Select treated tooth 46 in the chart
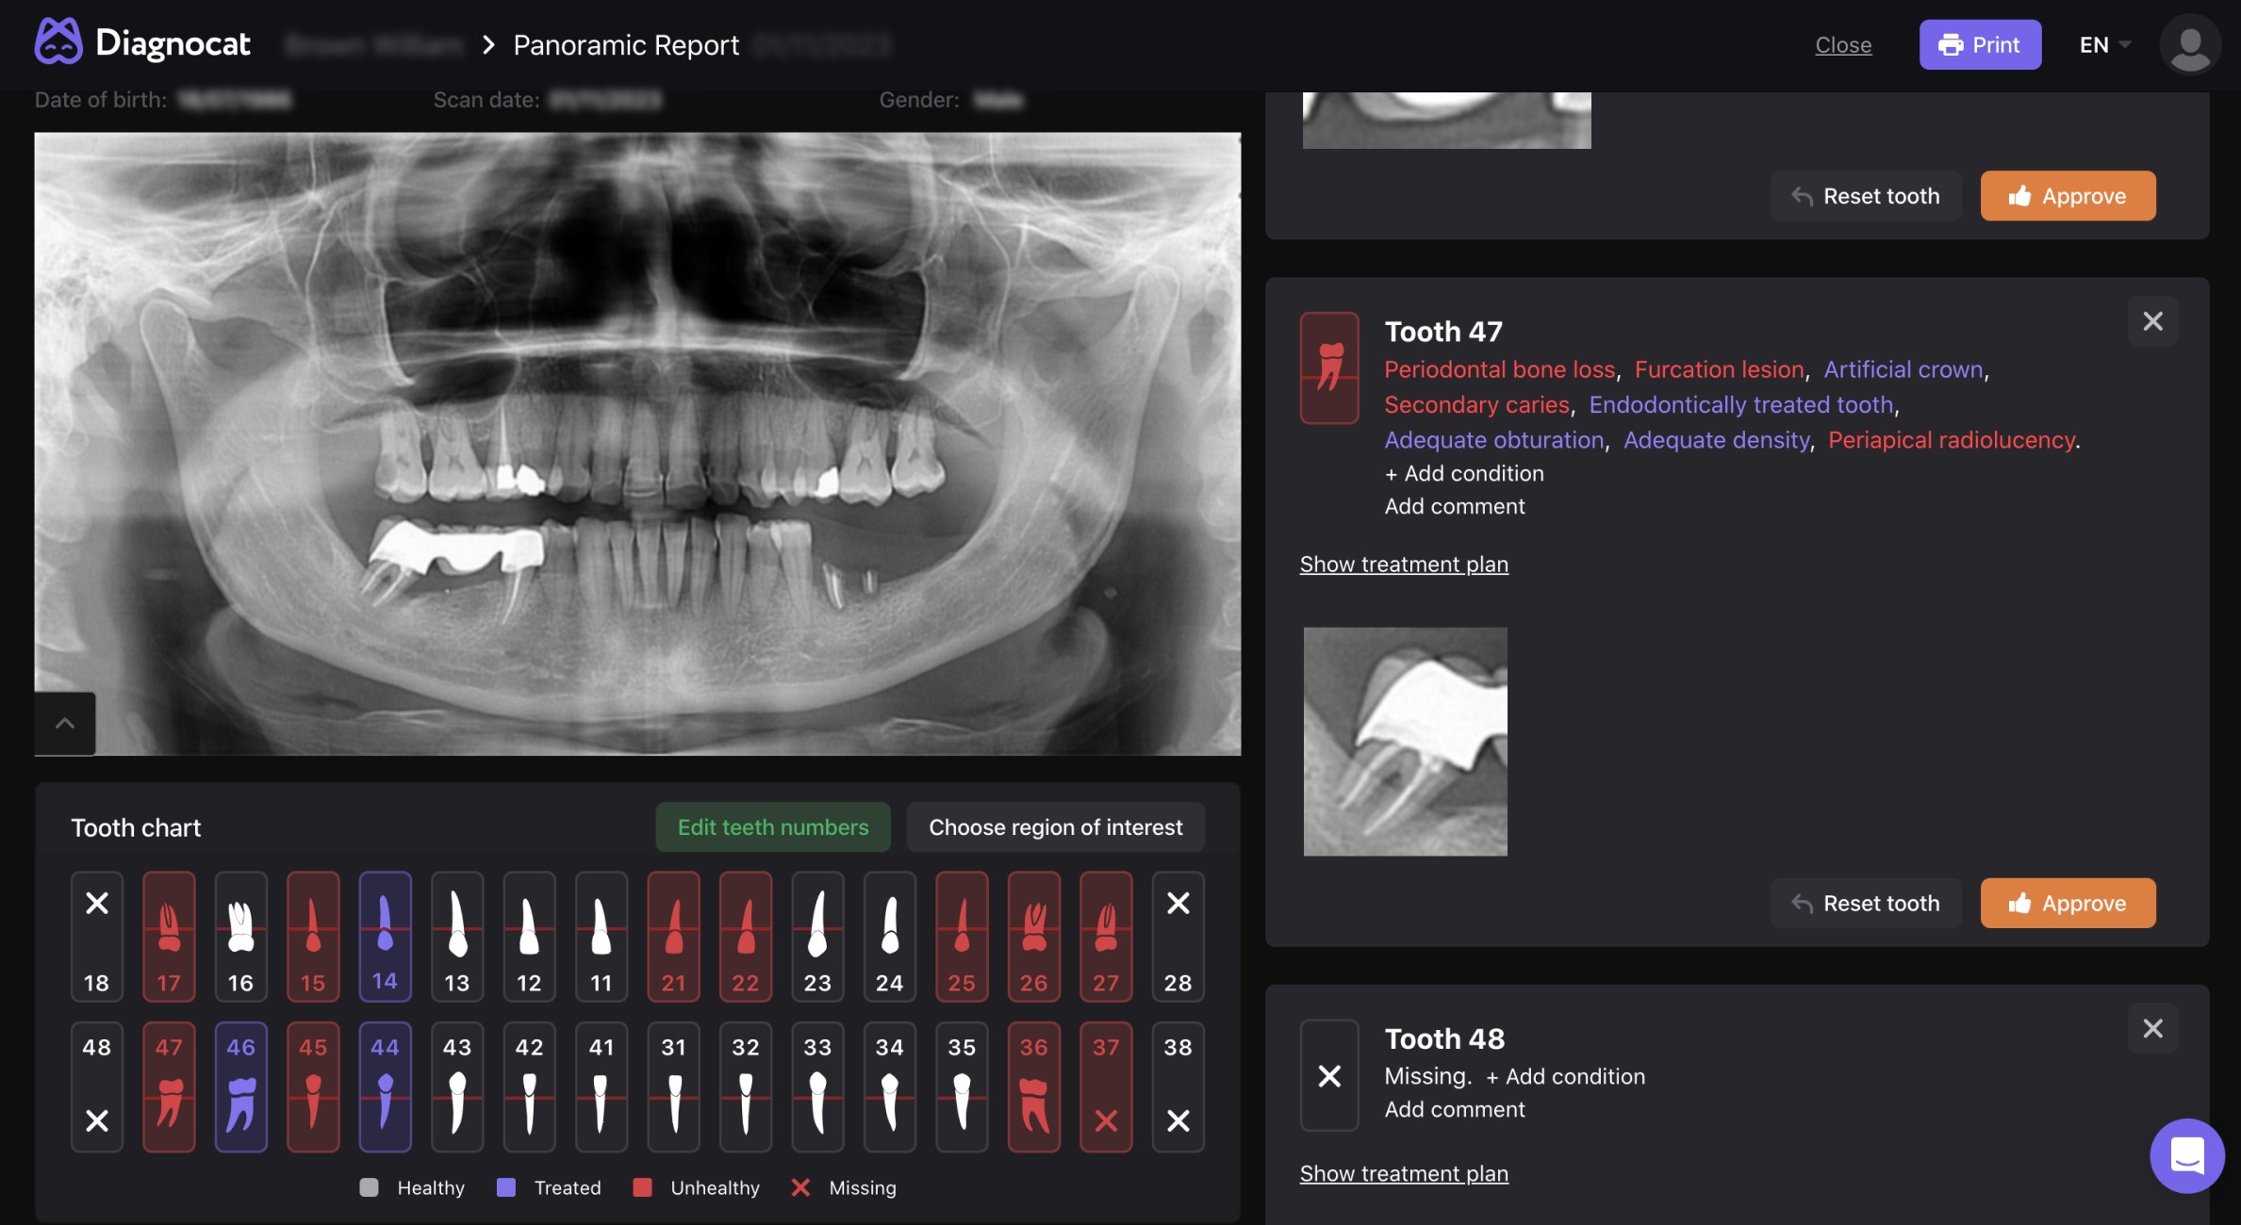Viewport: 2241px width, 1225px height. (x=240, y=1086)
